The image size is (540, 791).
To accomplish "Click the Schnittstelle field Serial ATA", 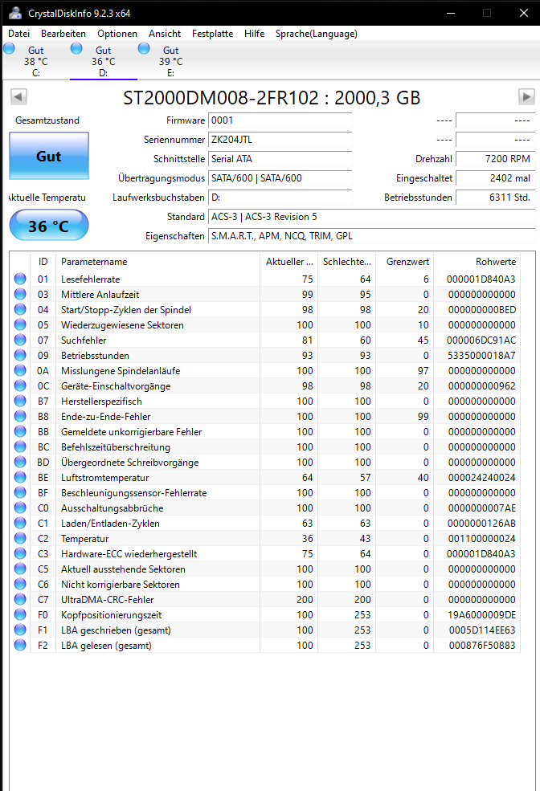I will point(280,159).
